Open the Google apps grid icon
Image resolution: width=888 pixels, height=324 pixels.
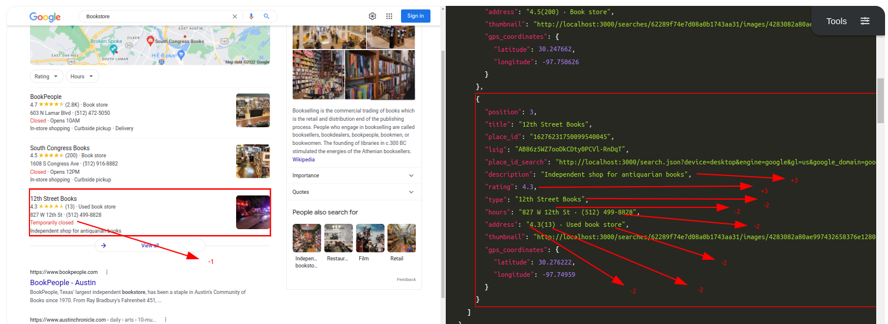[389, 16]
